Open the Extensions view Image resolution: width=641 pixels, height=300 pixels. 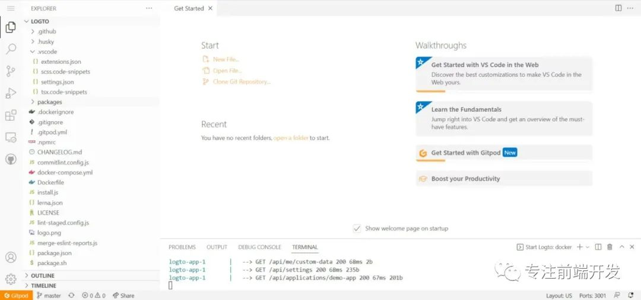(11, 115)
